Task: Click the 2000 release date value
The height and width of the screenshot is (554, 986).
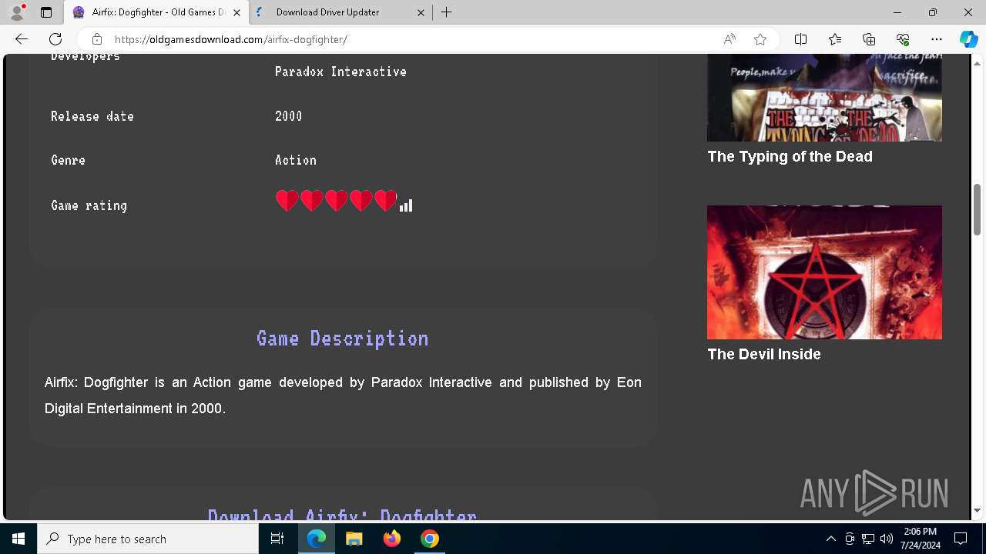Action: pos(289,116)
